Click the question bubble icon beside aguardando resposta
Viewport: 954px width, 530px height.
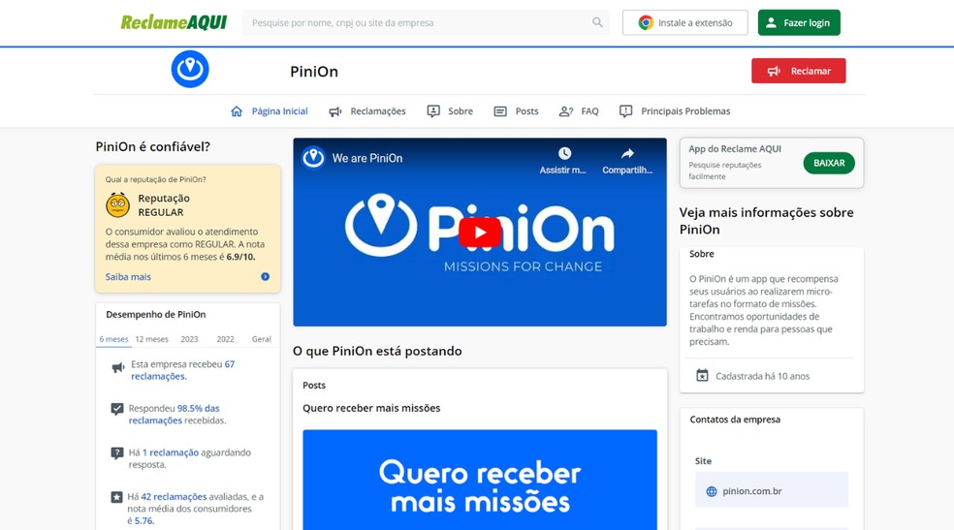[x=116, y=453]
